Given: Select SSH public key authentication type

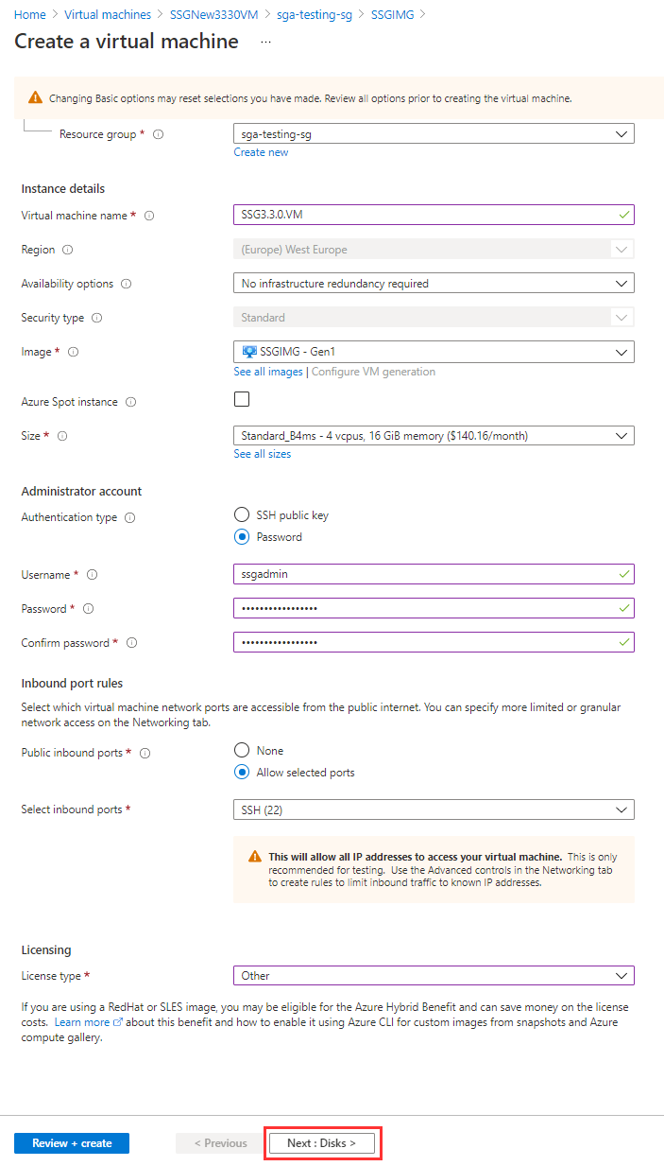Looking at the screenshot, I should (242, 515).
